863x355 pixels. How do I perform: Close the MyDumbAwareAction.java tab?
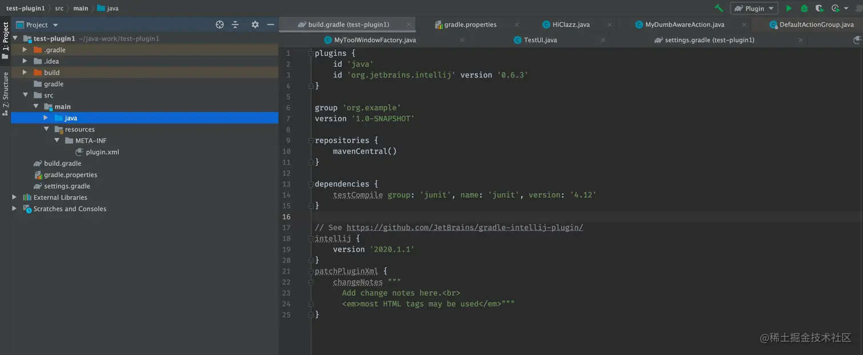point(744,25)
